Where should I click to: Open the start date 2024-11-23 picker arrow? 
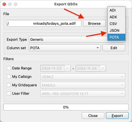(68, 68)
